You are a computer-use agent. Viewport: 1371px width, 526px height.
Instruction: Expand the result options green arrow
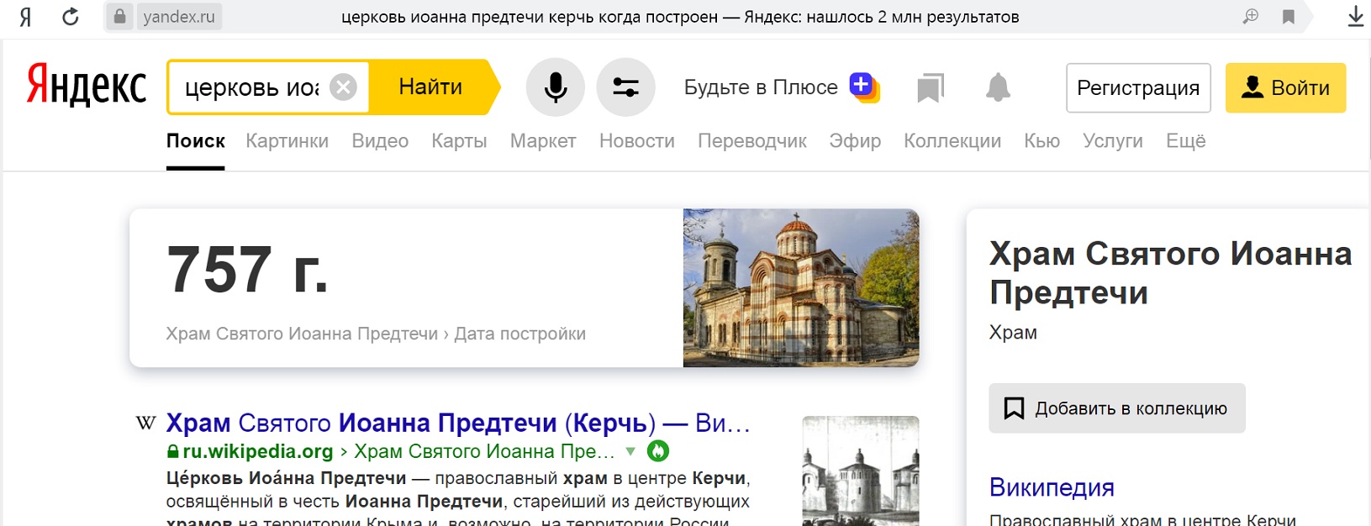coord(630,452)
